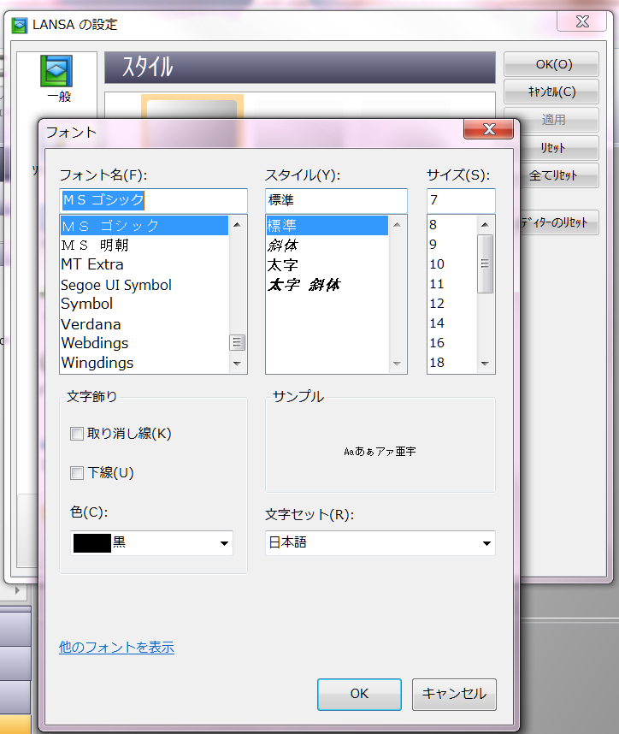The image size is (619, 734).
Task: Select 標準 in style list
Action: coord(327,226)
